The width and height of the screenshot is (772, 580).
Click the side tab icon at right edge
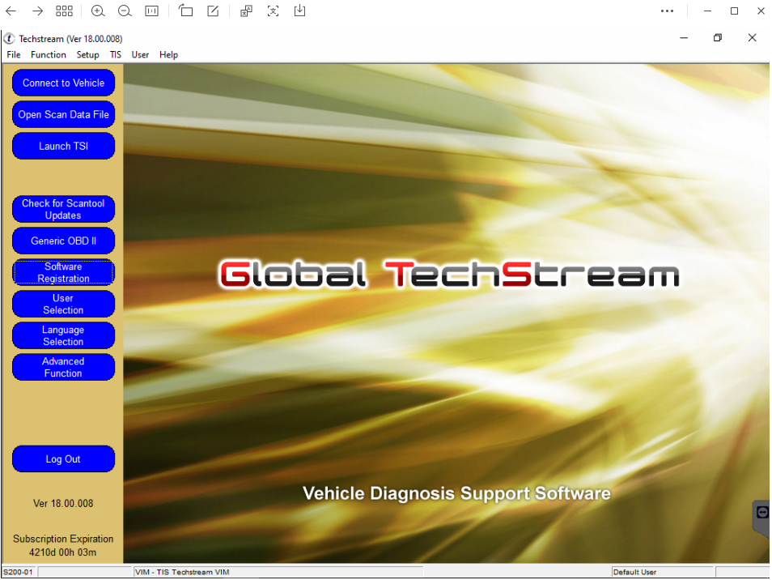(x=762, y=513)
